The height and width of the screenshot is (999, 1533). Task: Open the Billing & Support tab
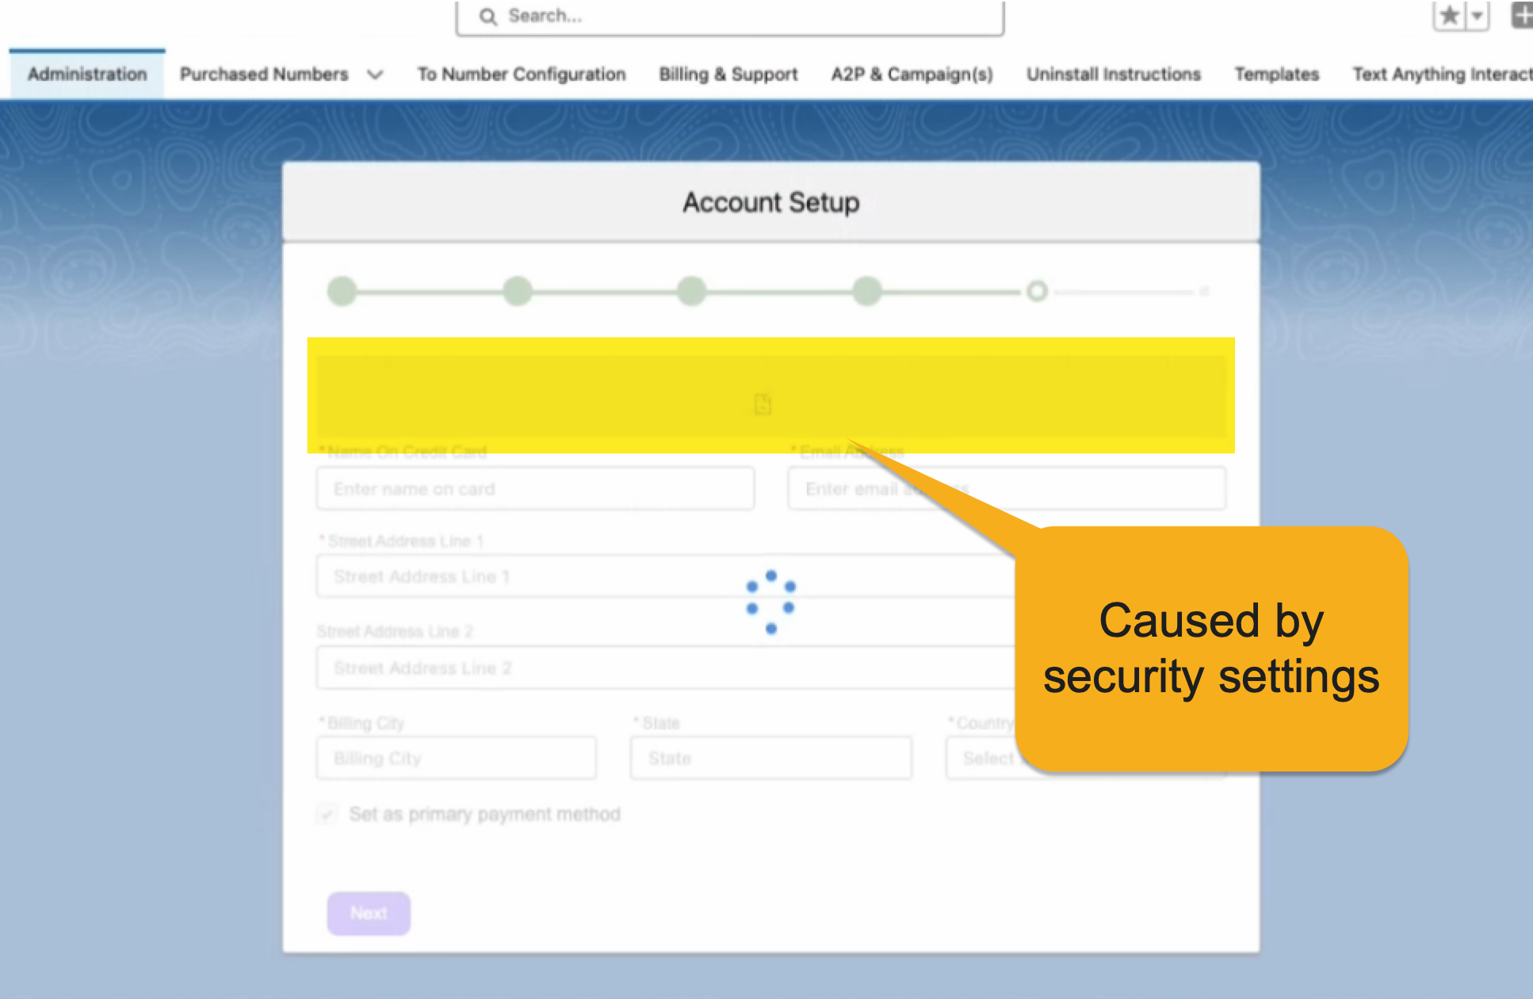pos(728,75)
